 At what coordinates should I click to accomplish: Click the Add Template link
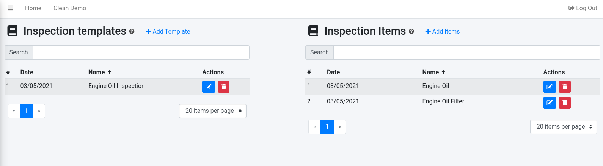168,32
